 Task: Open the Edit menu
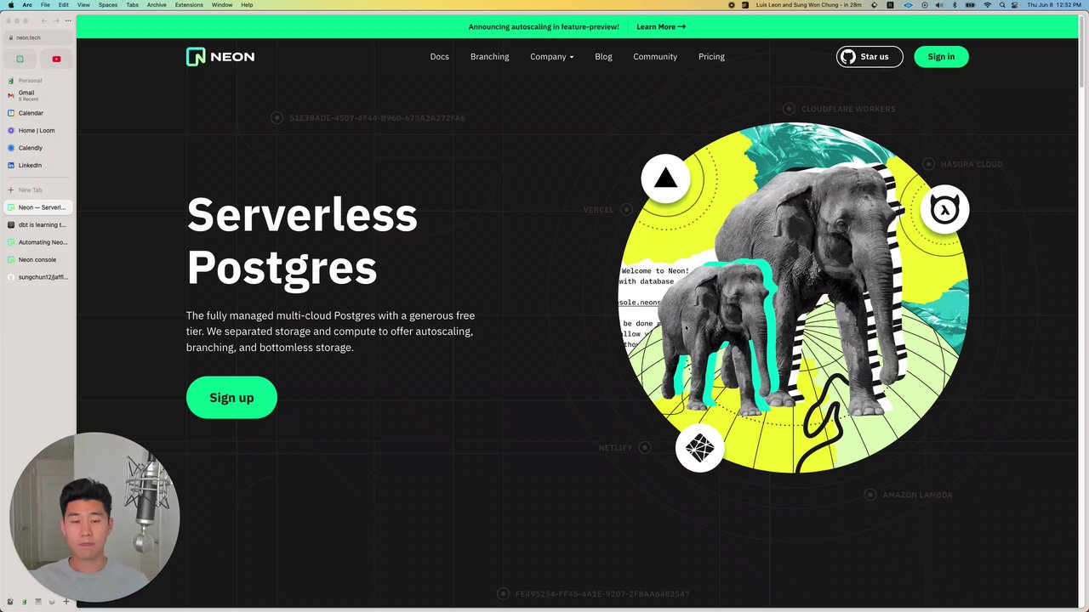(x=64, y=5)
